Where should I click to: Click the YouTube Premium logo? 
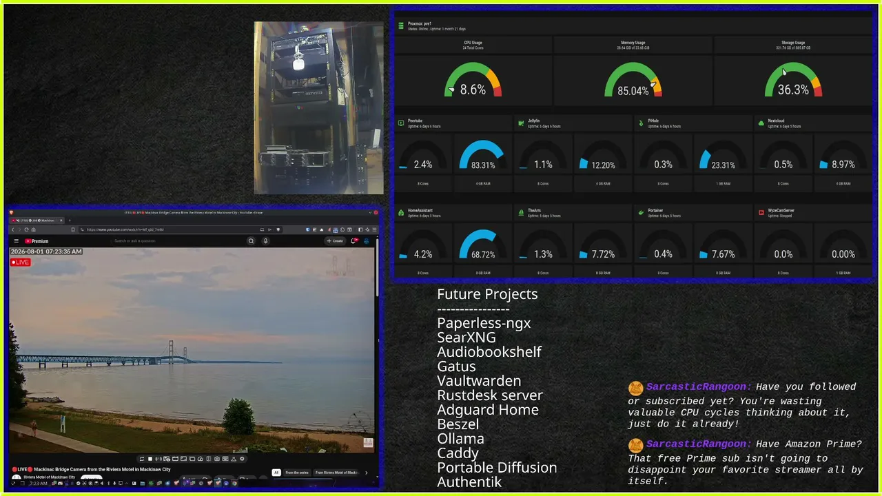pos(37,241)
